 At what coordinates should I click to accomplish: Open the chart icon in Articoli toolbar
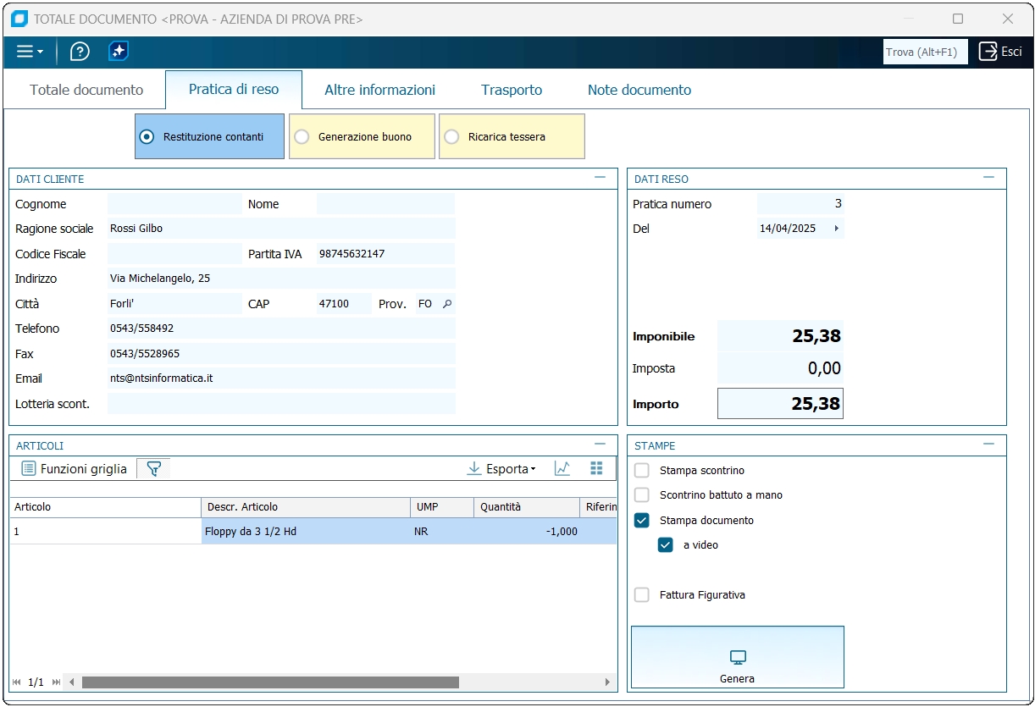click(x=562, y=468)
